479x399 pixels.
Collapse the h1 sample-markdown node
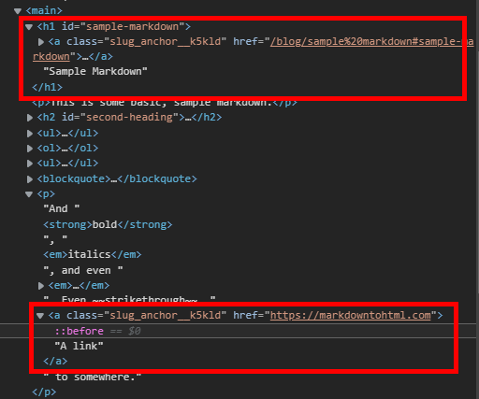29,27
